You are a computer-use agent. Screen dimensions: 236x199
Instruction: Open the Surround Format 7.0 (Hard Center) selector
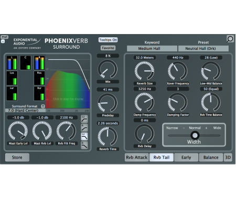click(26, 110)
